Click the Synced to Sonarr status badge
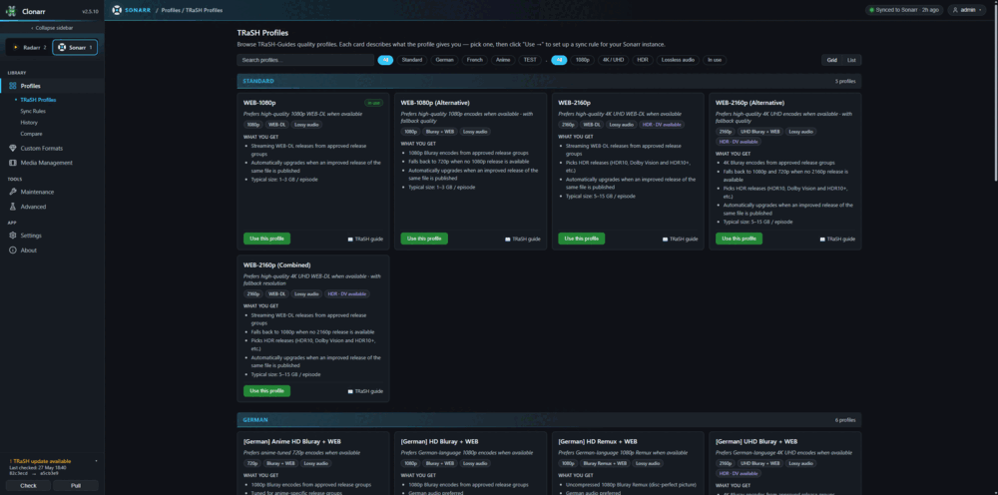Screen dimensions: 998x495 [904, 10]
